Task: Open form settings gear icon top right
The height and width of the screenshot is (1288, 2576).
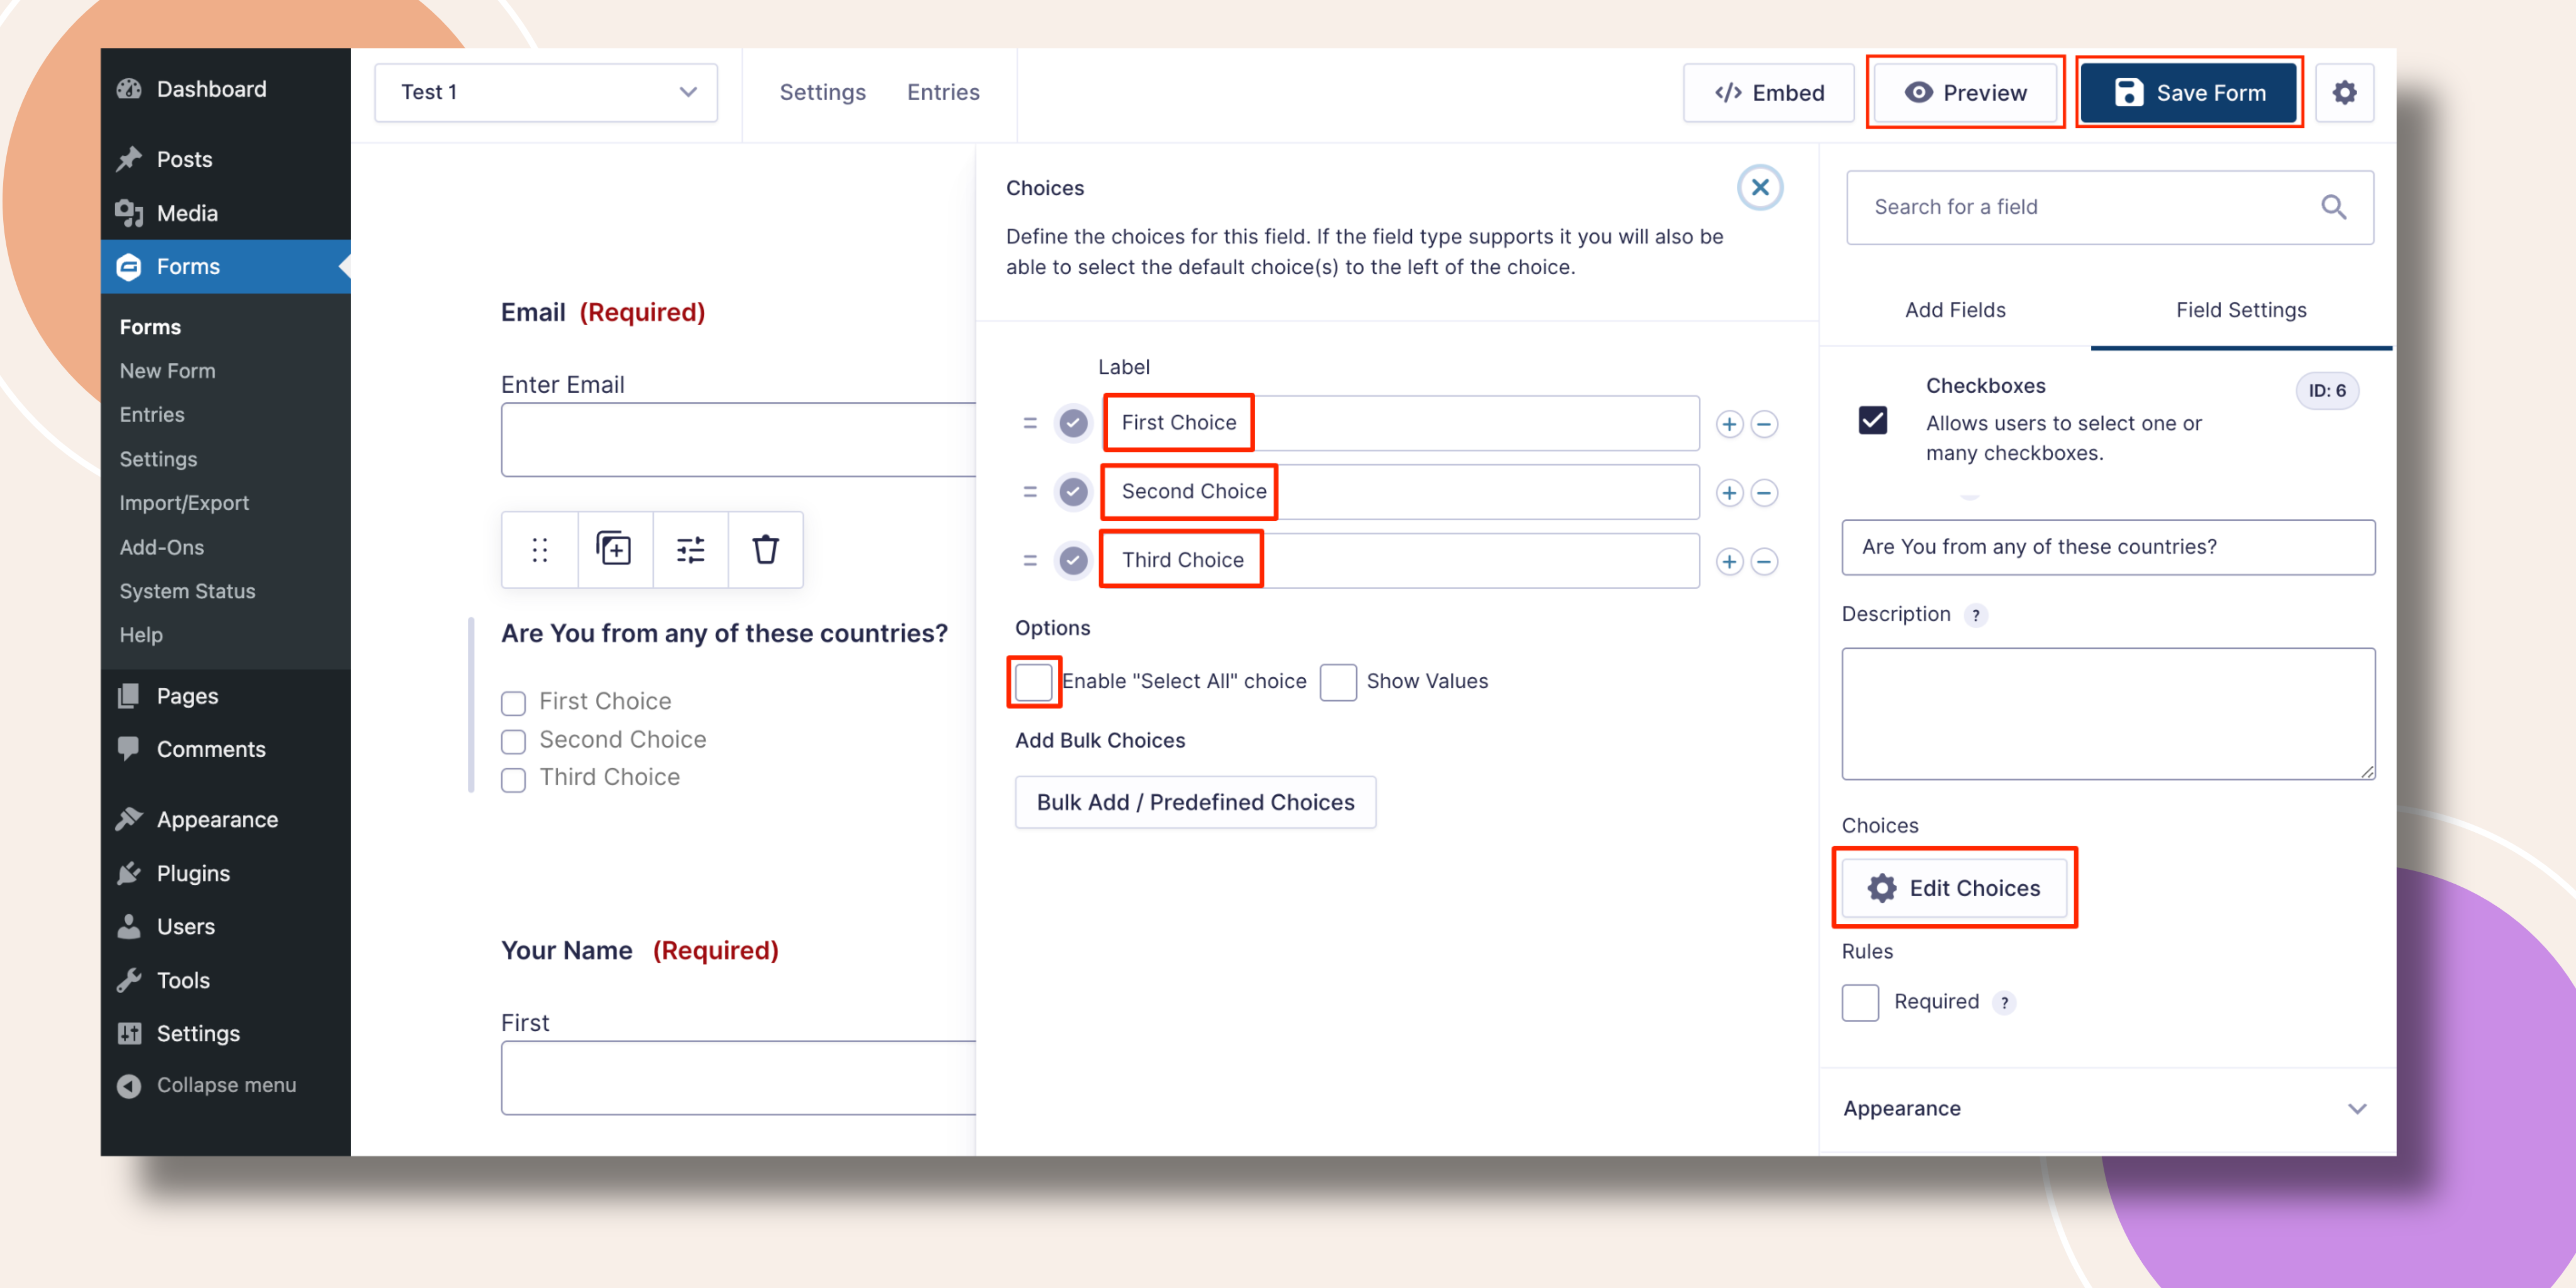Action: tap(2345, 93)
